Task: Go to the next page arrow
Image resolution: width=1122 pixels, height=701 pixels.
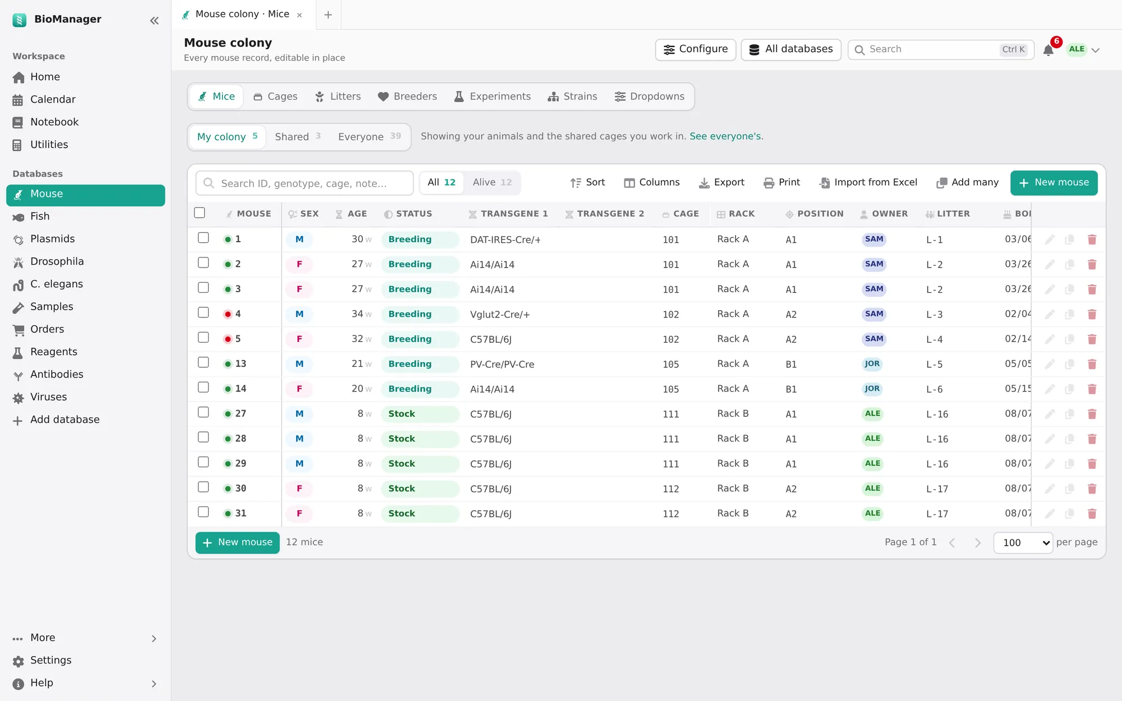Action: (978, 543)
